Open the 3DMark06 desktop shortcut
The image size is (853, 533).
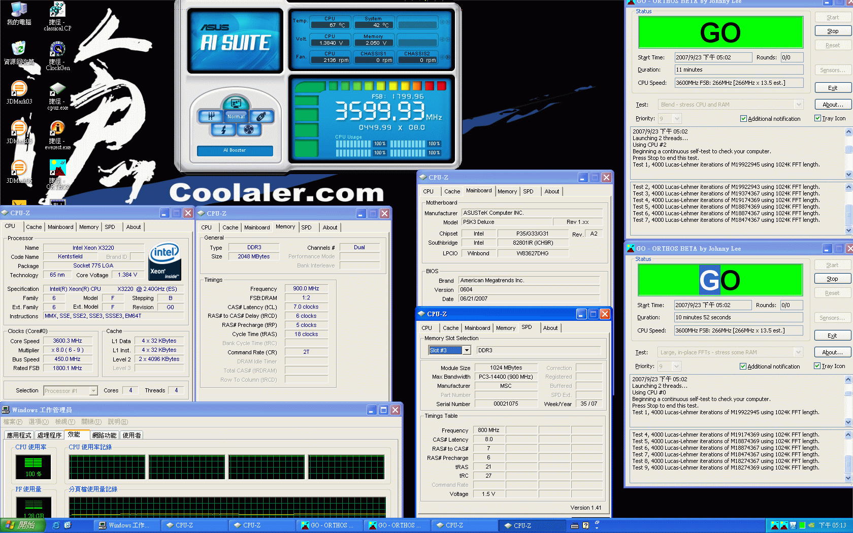tap(19, 172)
